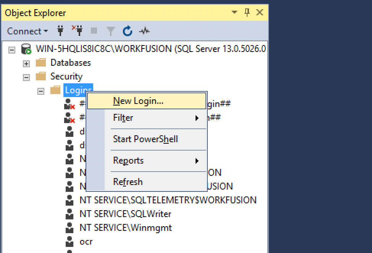
Task: Choose Start PowerShell in context menu
Action: 146,139
